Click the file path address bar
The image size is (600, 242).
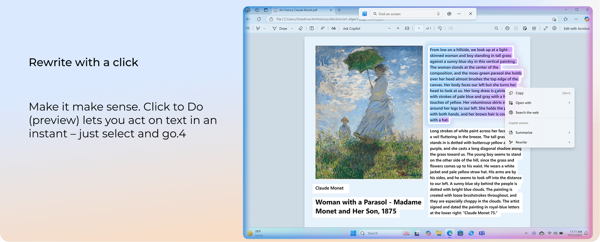[x=413, y=19]
